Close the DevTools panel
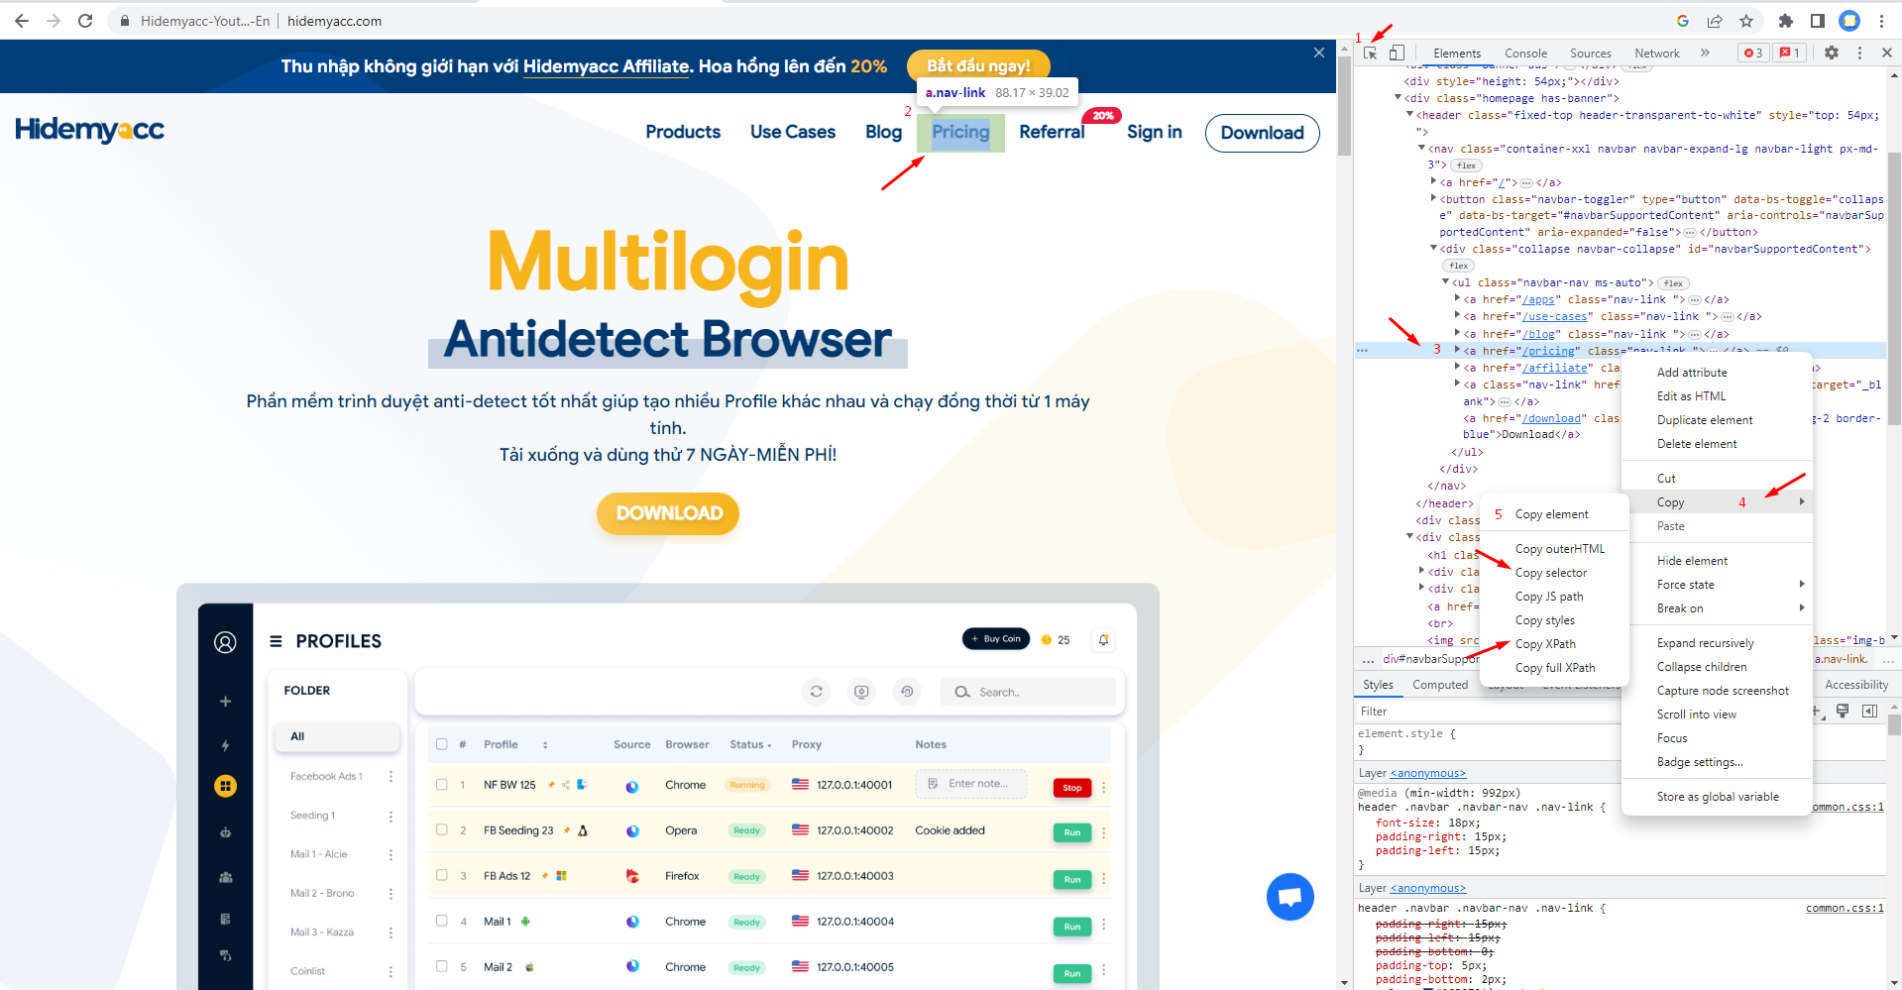This screenshot has height=990, width=1902. point(1887,54)
